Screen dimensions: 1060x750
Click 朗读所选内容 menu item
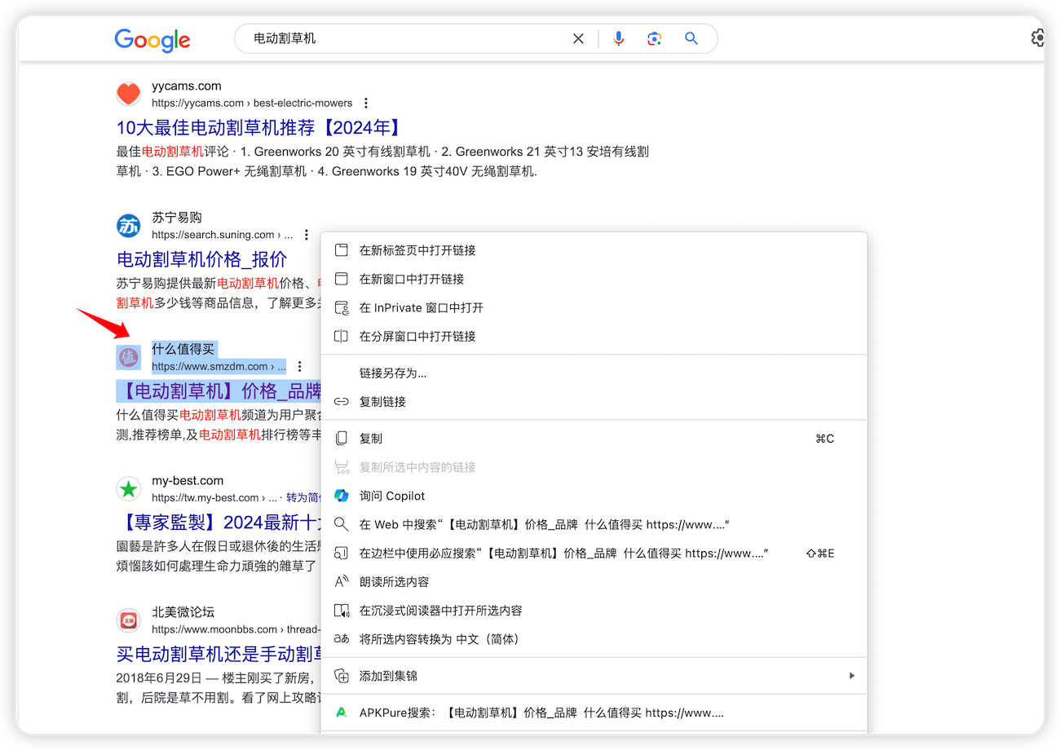[x=394, y=582]
